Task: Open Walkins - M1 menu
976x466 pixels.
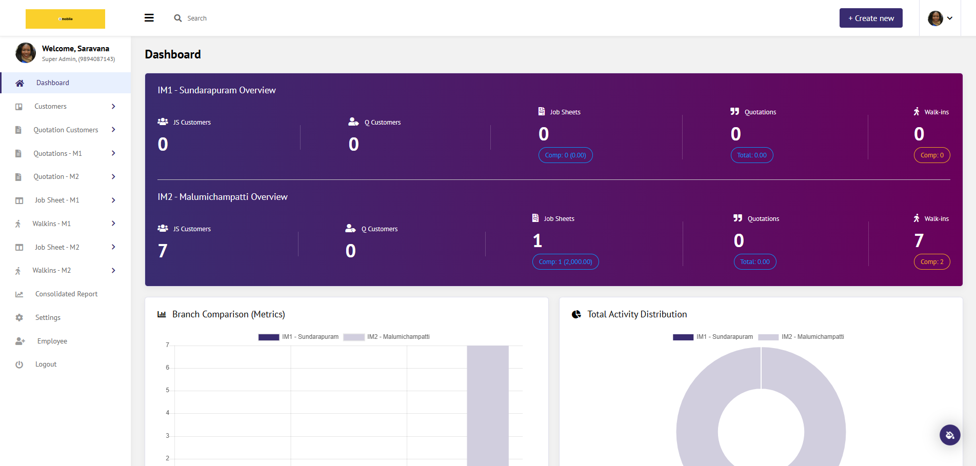Action: click(x=66, y=224)
